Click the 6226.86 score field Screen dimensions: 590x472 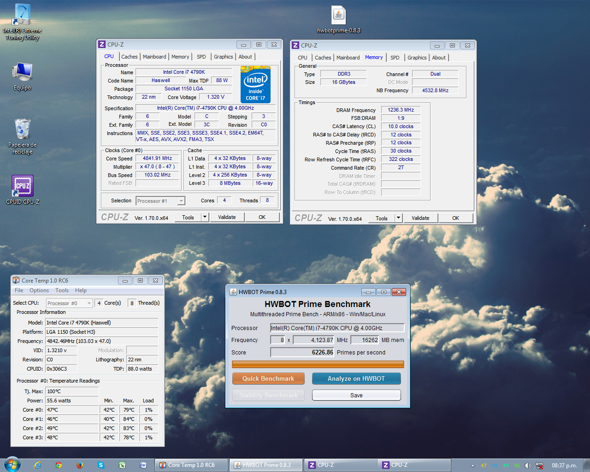tap(302, 352)
